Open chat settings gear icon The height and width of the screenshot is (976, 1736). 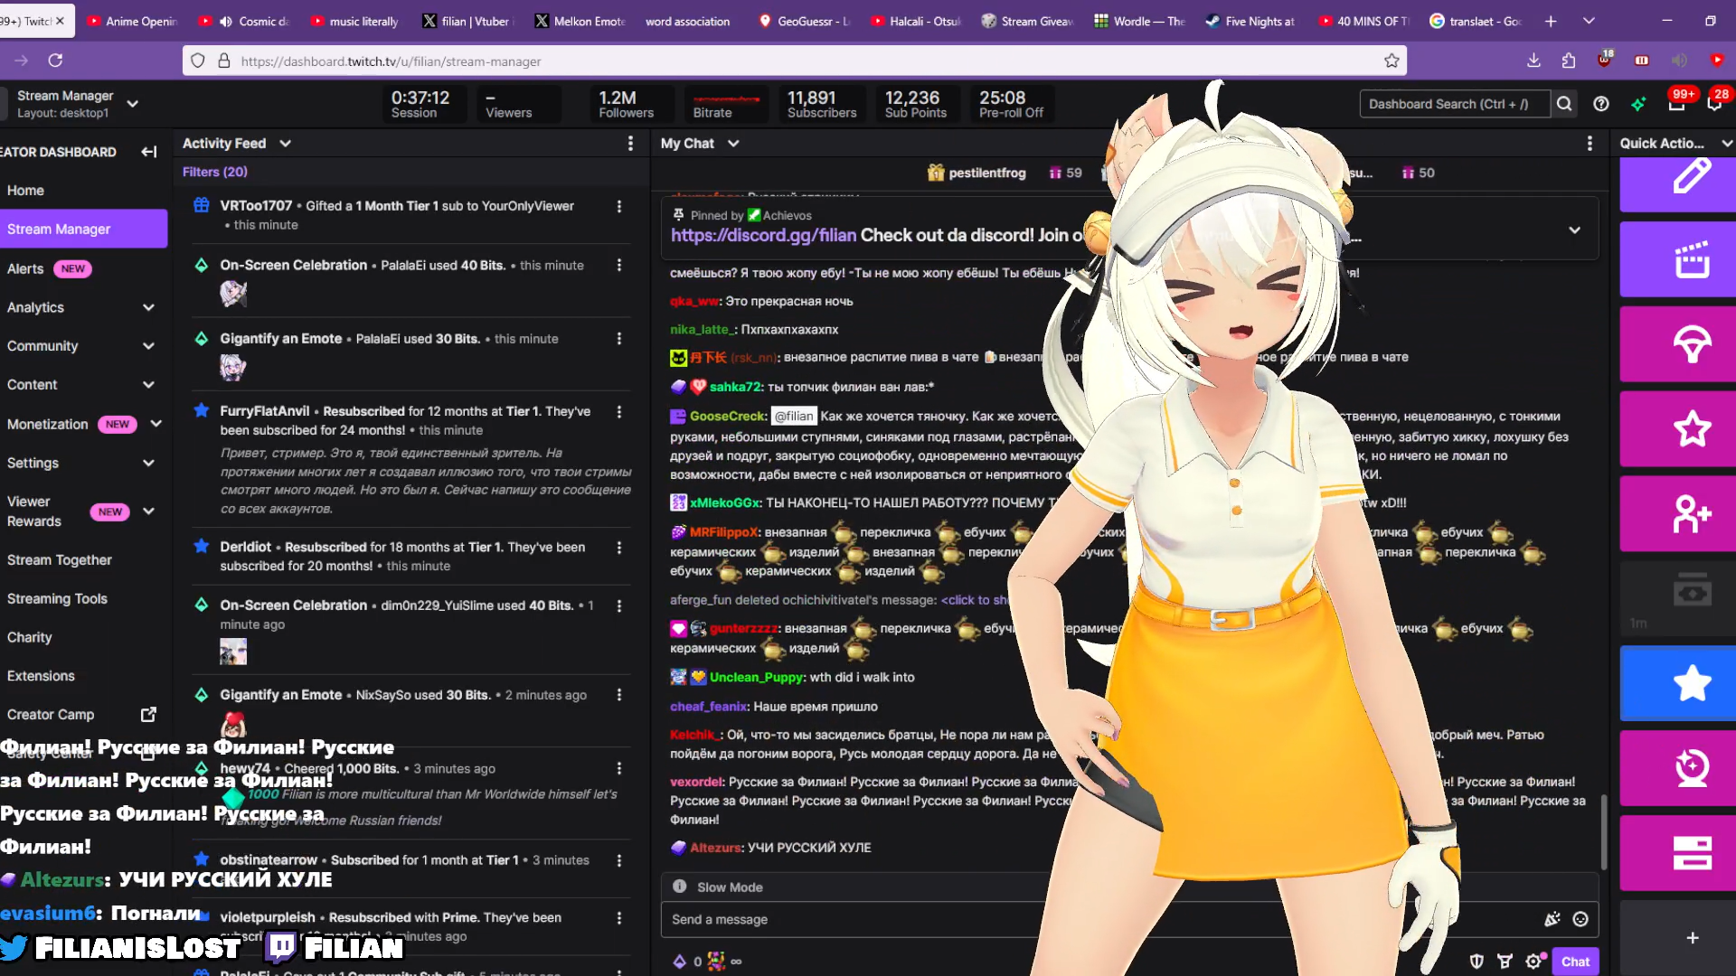click(x=1533, y=962)
